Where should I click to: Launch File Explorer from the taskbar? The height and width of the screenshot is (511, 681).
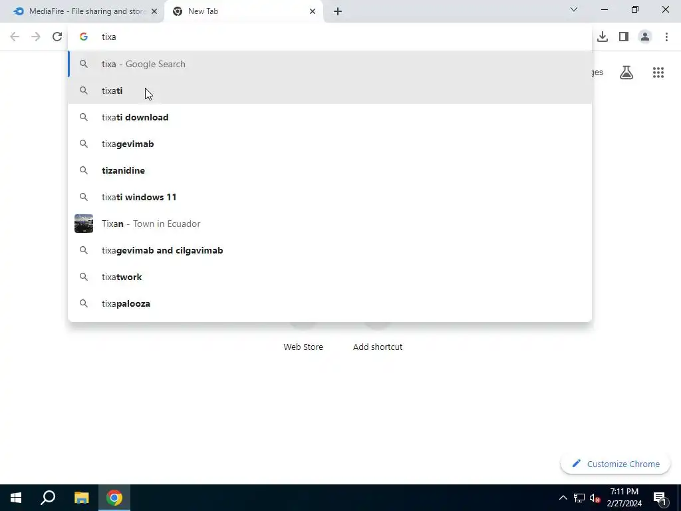pyautogui.click(x=81, y=498)
